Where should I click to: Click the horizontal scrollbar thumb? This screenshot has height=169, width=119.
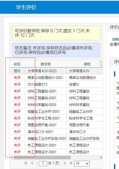click(42, 158)
